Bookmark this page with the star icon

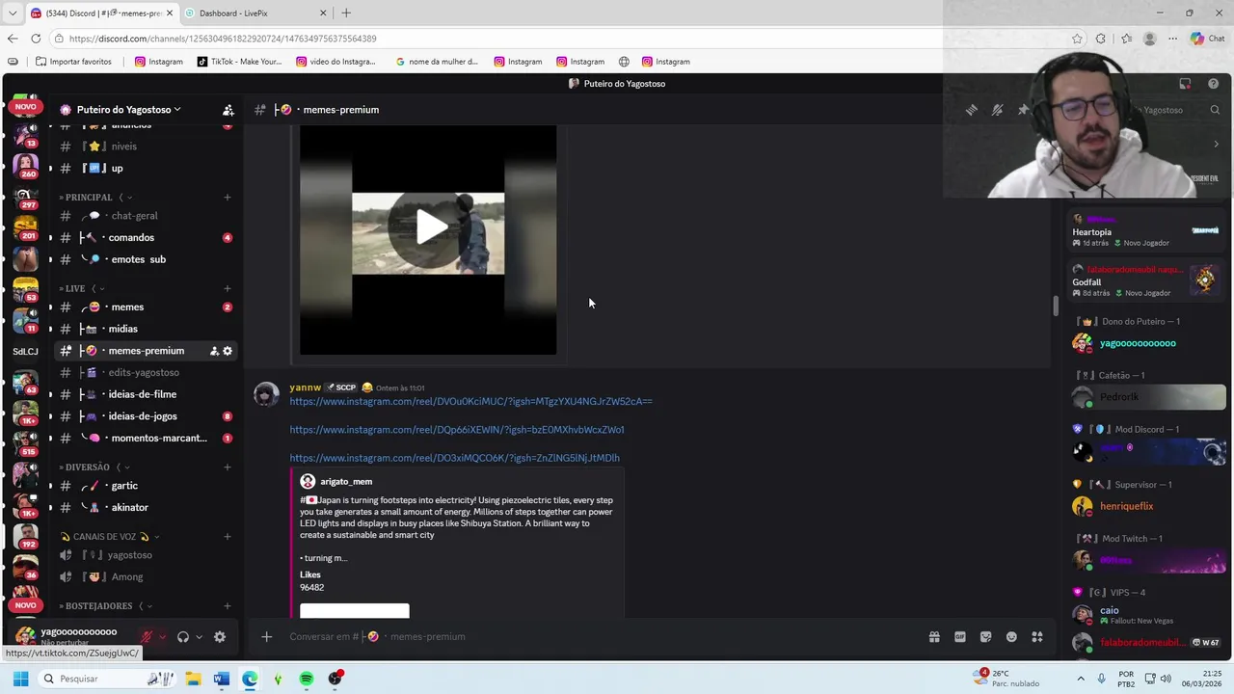[1077, 39]
